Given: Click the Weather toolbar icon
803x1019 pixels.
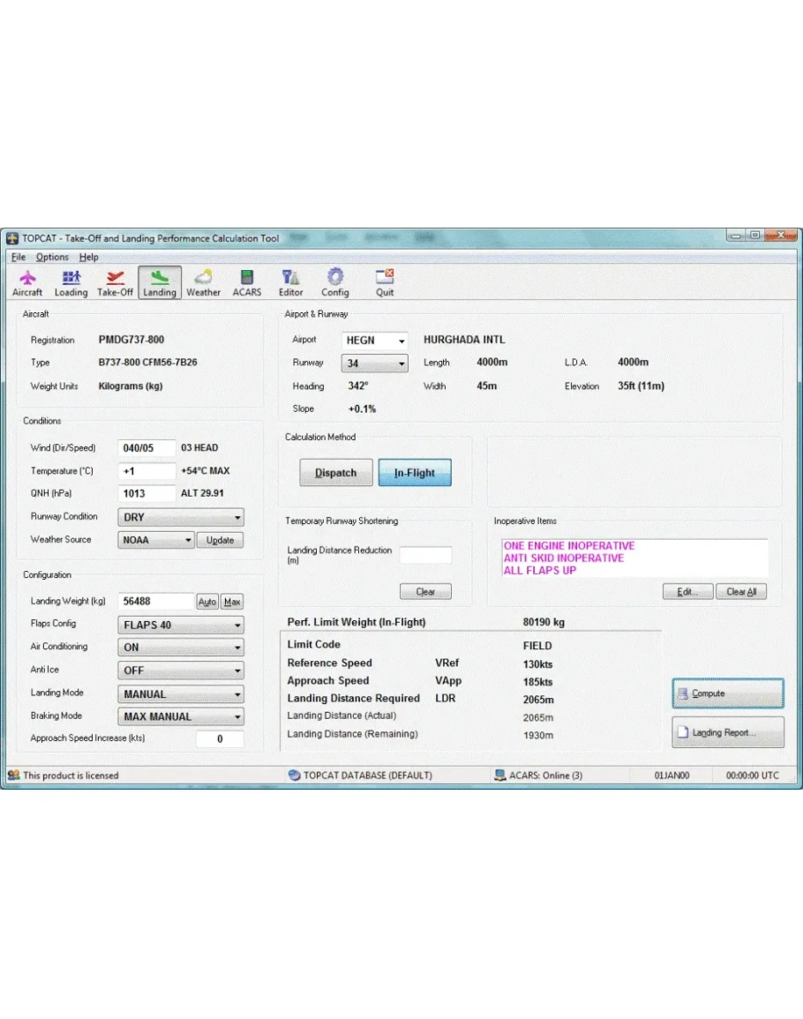Looking at the screenshot, I should pos(203,283).
